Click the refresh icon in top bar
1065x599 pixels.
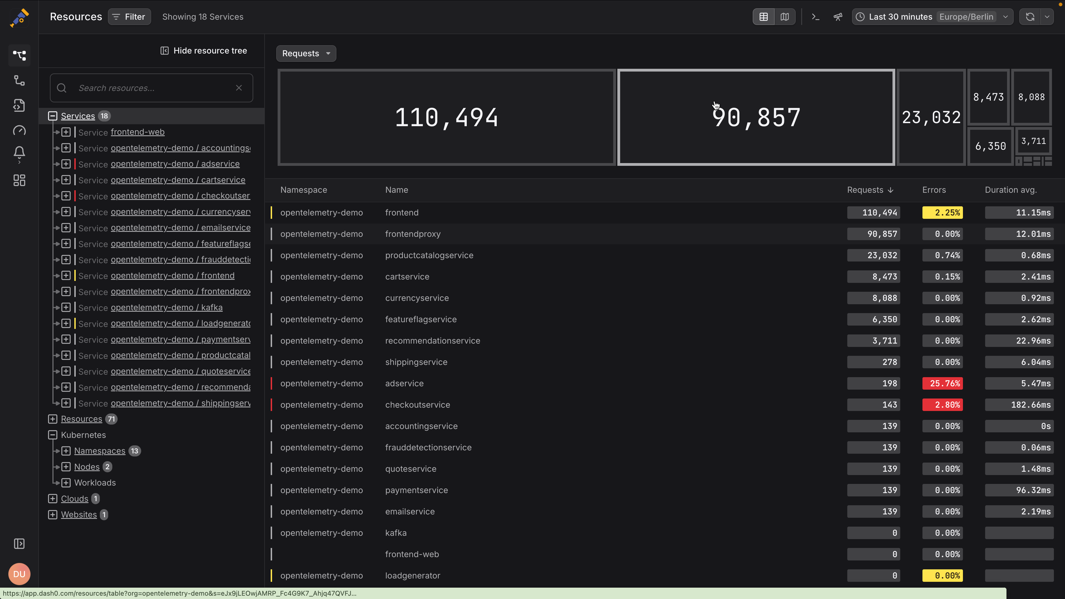tap(1030, 17)
